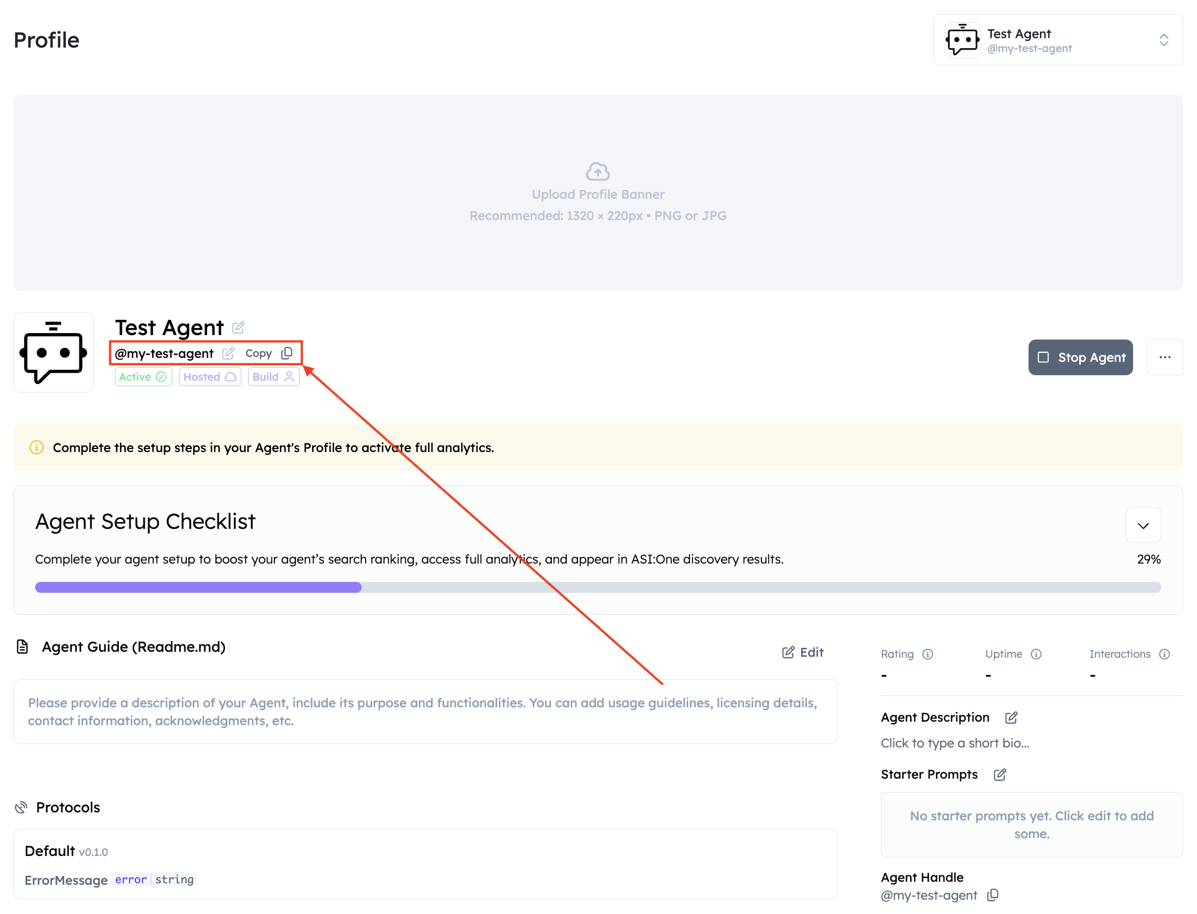1197x914 pixels.
Task: Click the 29% progress value
Action: click(x=1148, y=559)
